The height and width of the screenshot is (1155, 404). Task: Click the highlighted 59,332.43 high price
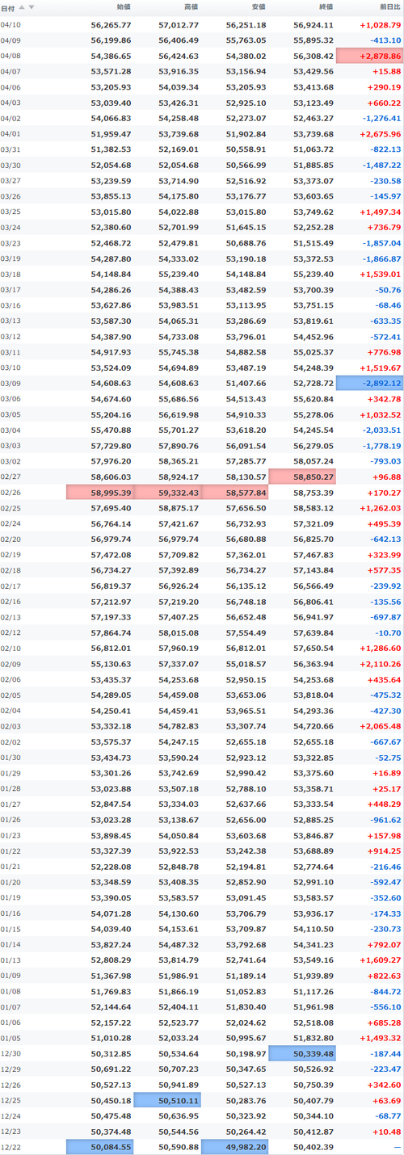click(167, 492)
